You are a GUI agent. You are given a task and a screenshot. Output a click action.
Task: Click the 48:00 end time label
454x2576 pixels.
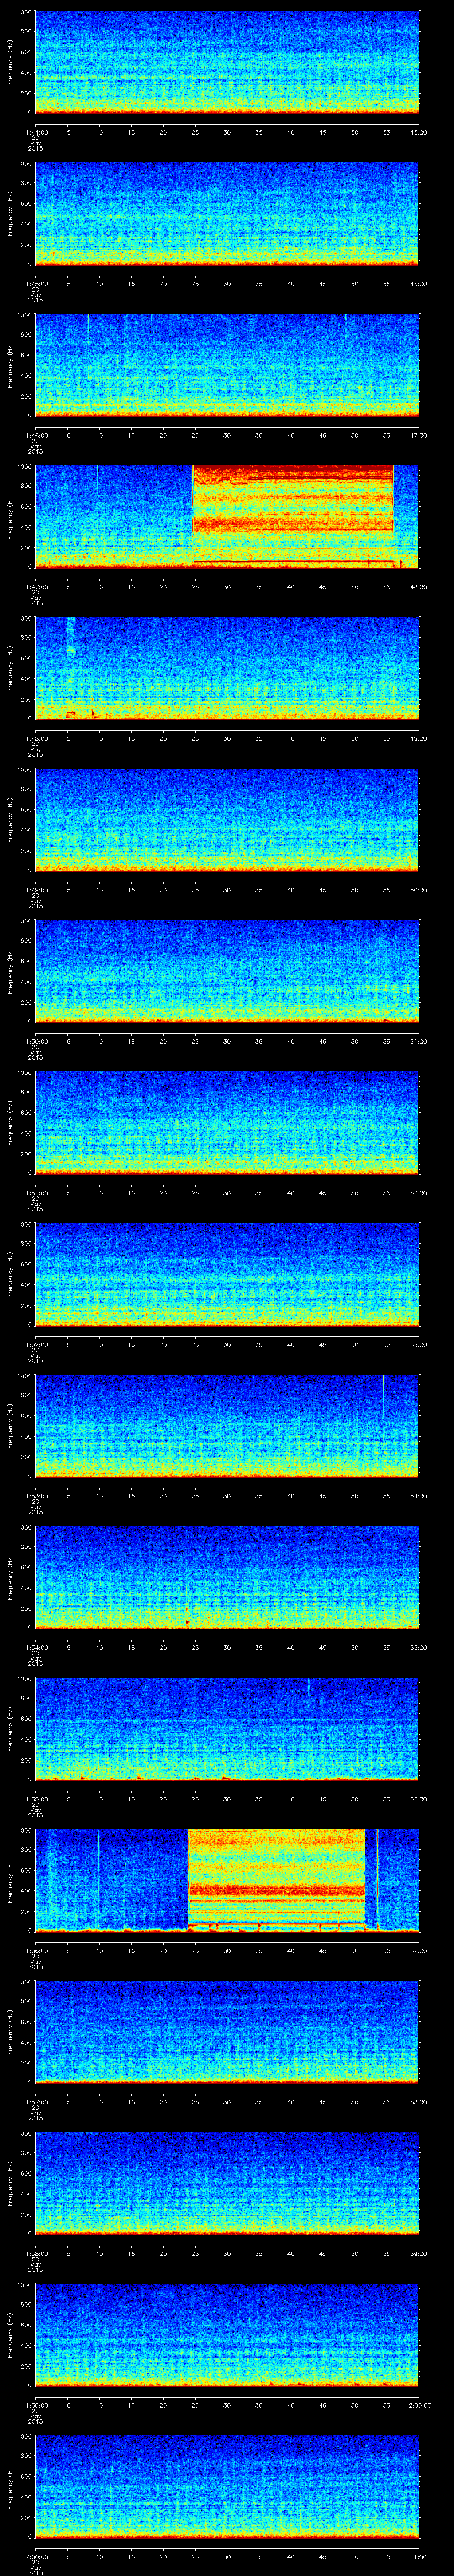tap(419, 587)
